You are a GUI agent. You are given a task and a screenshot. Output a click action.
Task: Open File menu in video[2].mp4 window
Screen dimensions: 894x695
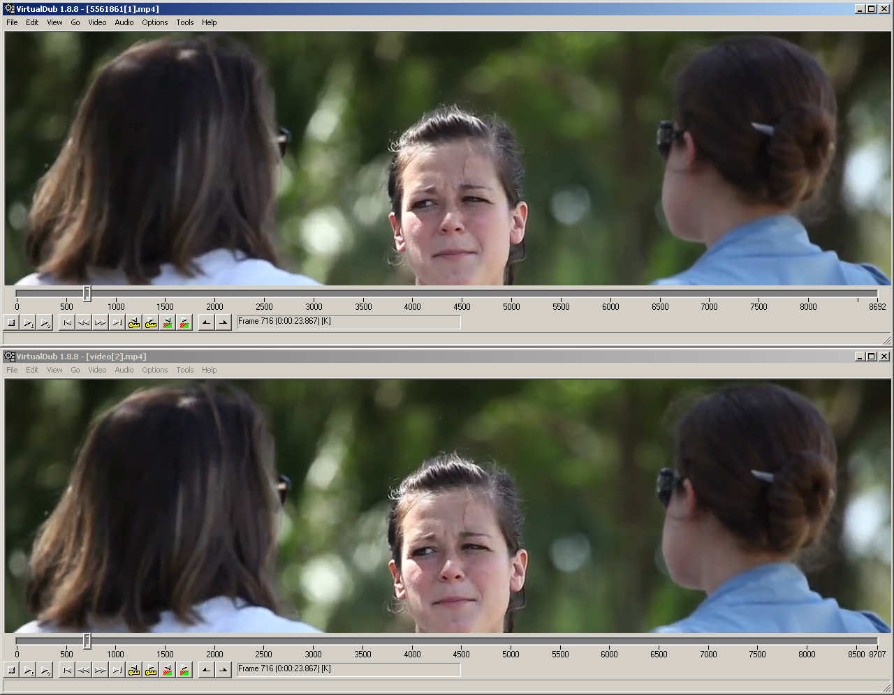point(12,370)
